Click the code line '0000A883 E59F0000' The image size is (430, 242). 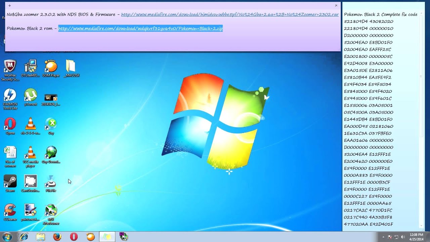pyautogui.click(x=368, y=175)
